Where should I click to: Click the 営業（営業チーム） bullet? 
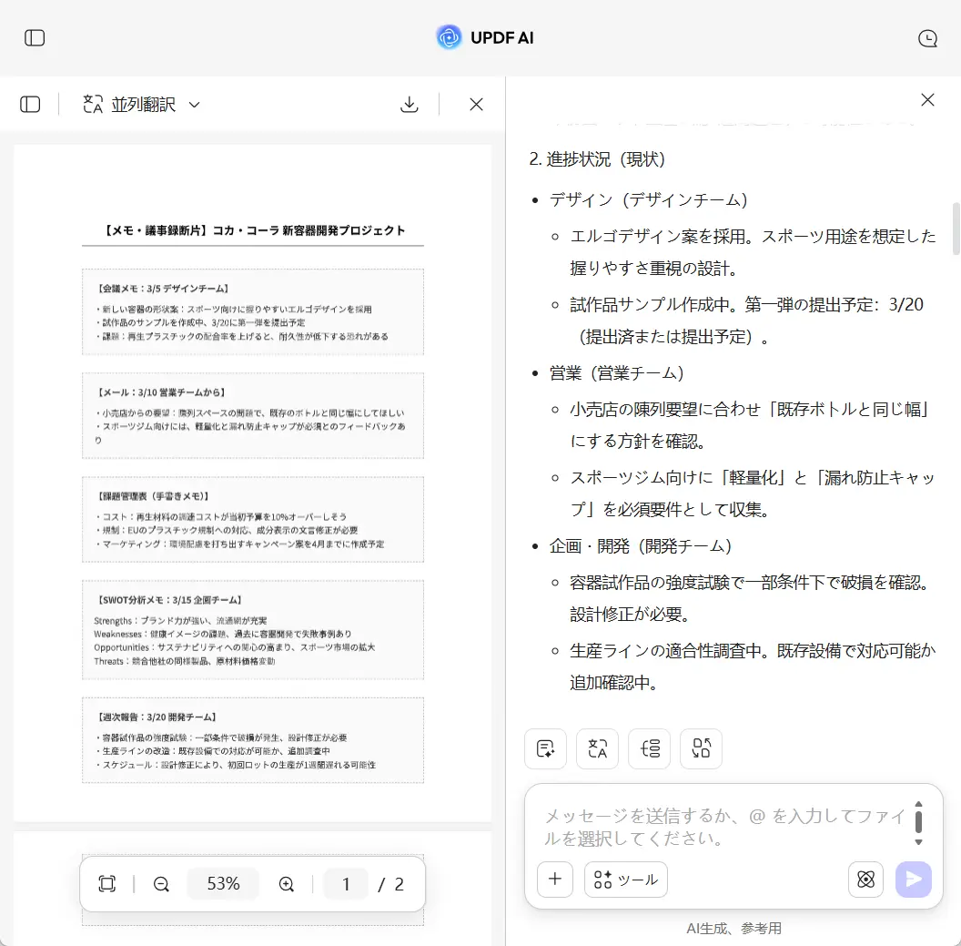click(x=617, y=372)
